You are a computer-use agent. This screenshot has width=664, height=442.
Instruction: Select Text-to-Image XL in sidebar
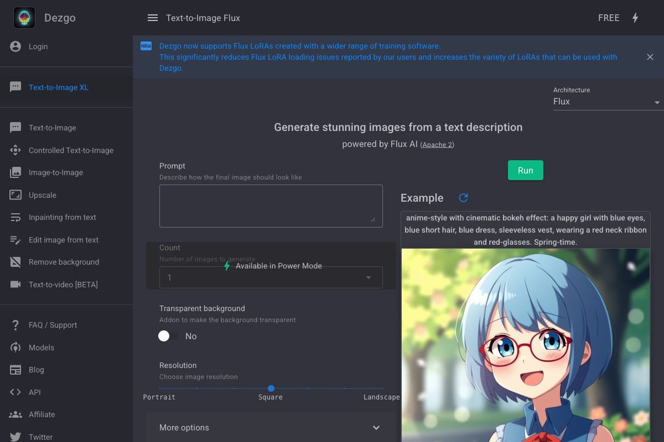[x=66, y=87]
